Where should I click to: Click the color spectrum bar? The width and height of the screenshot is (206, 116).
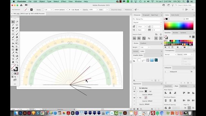click(179, 25)
